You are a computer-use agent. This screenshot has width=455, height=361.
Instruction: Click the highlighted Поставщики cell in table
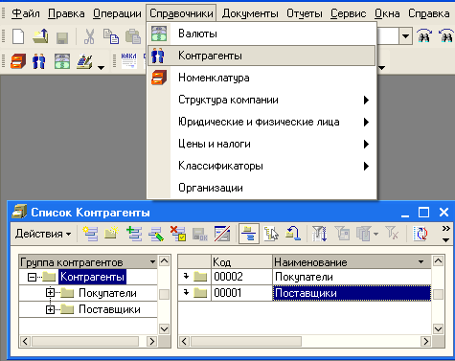(x=352, y=293)
